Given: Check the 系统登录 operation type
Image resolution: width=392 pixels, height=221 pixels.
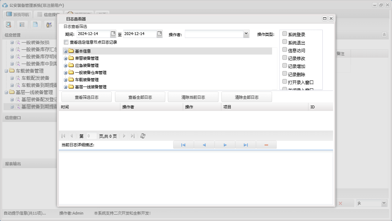Looking at the screenshot, I should click(x=285, y=34).
